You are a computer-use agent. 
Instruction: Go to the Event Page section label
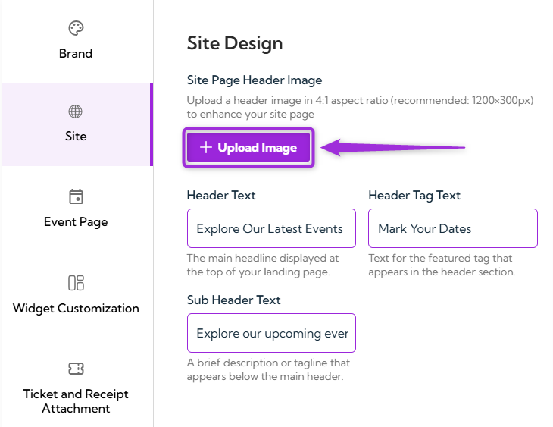tap(76, 222)
